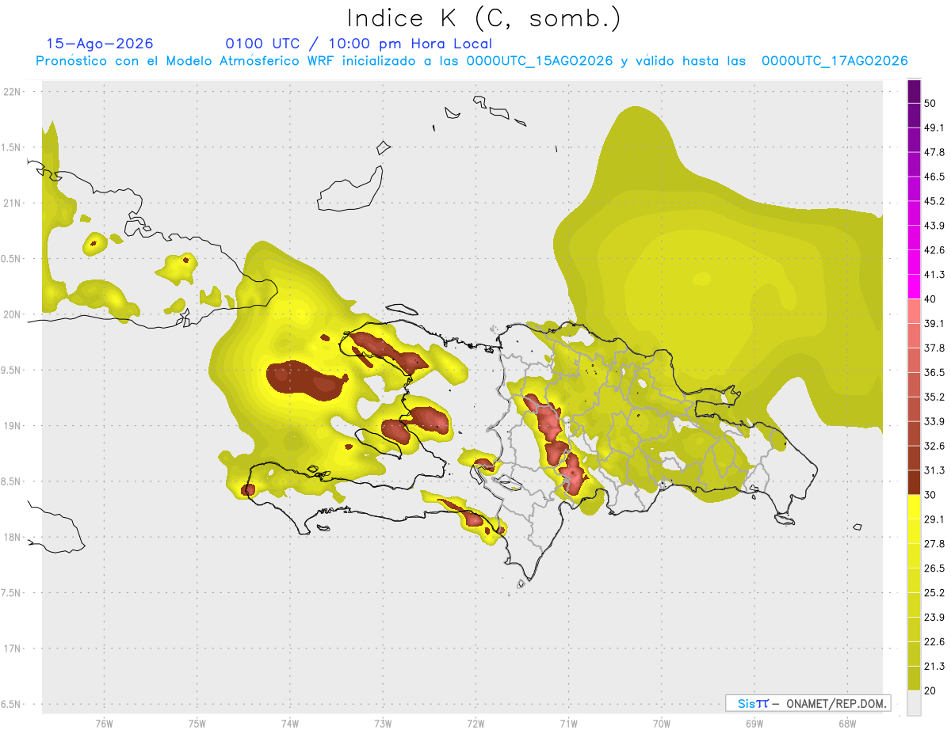Click the initialization stamp '0000UTC_15AGO2026'

pyautogui.click(x=540, y=61)
